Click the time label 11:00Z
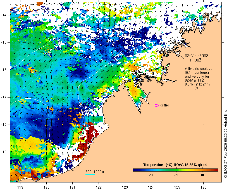The width and height of the screenshot is (229, 190). click(195, 60)
